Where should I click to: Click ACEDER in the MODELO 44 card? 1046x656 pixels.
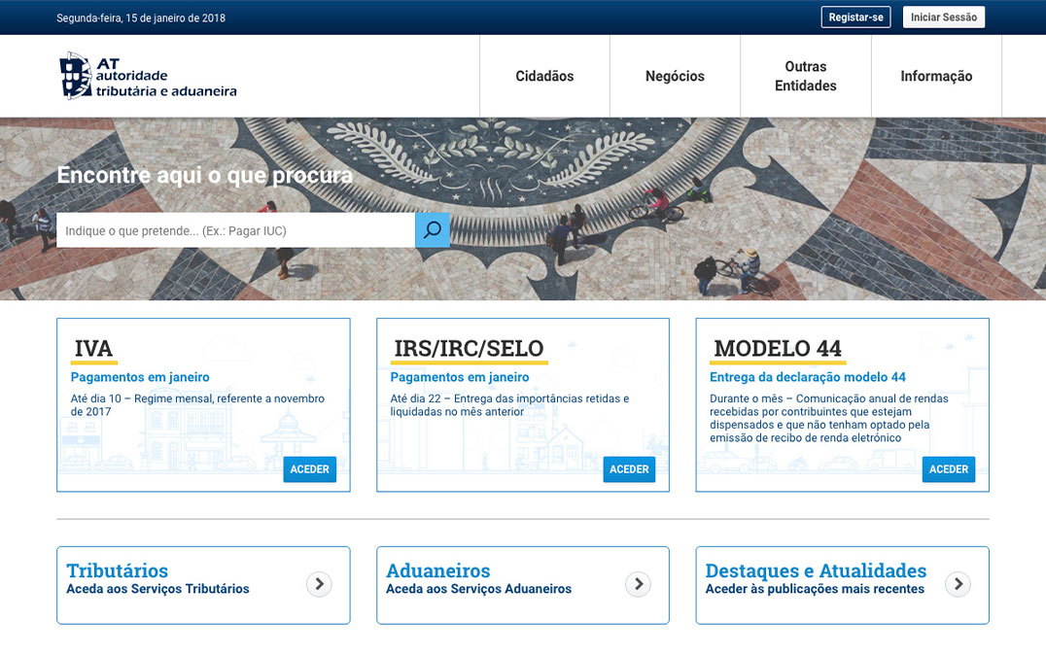(949, 469)
